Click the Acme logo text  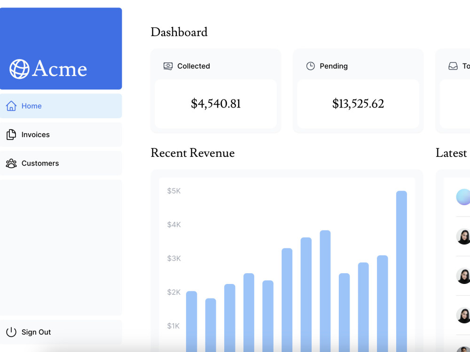(60, 69)
